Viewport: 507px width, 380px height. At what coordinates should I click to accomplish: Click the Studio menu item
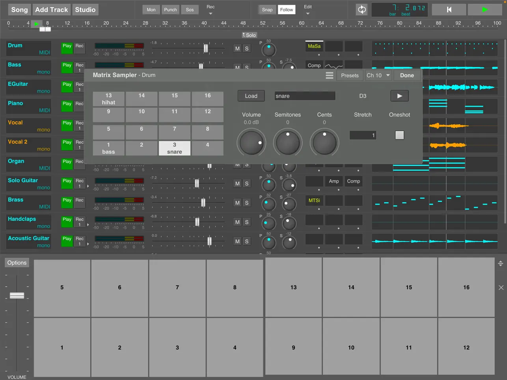point(85,9)
